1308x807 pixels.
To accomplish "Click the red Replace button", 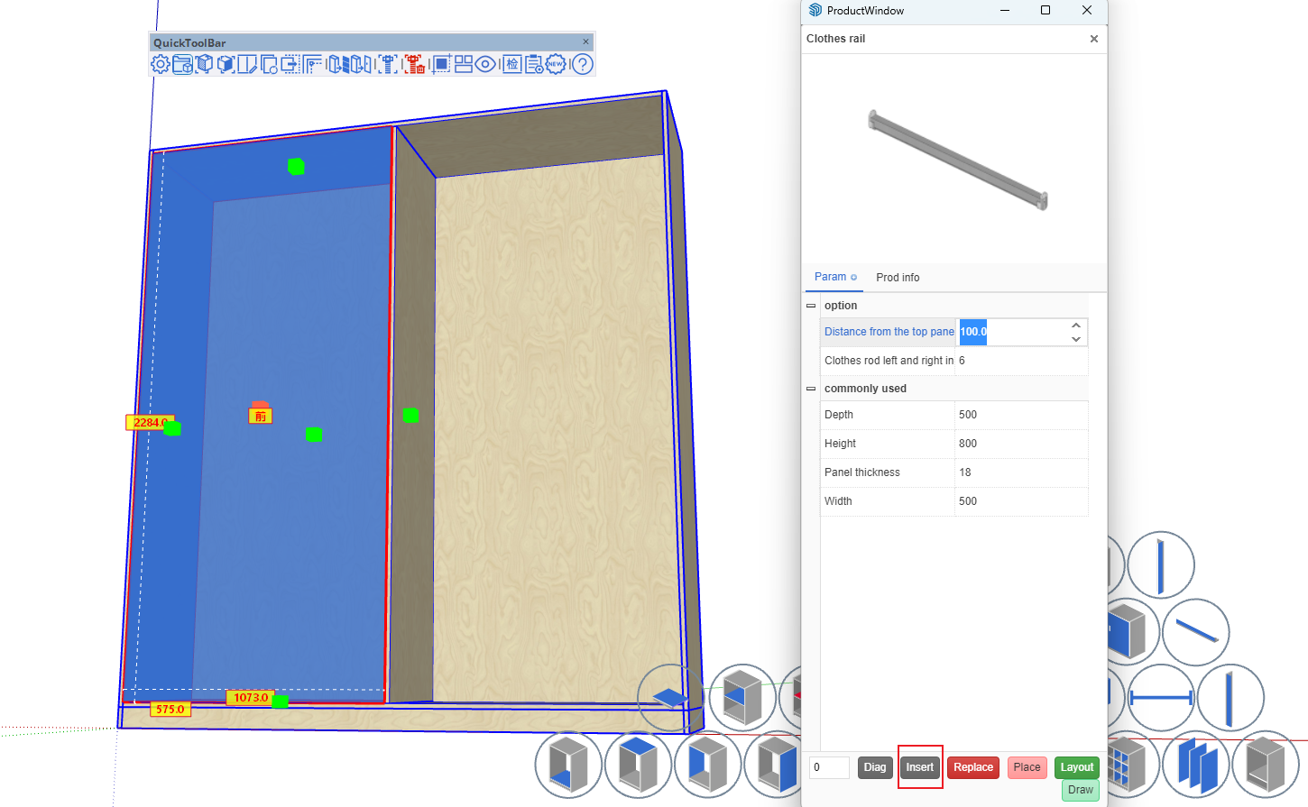I will (x=972, y=767).
